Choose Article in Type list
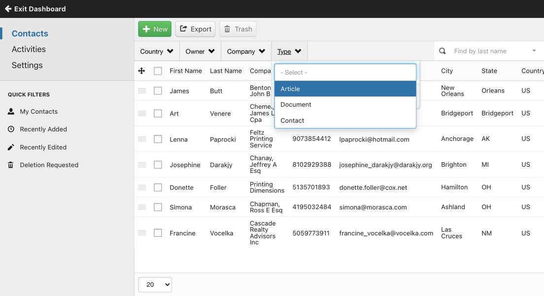The width and height of the screenshot is (544, 296). click(x=345, y=89)
